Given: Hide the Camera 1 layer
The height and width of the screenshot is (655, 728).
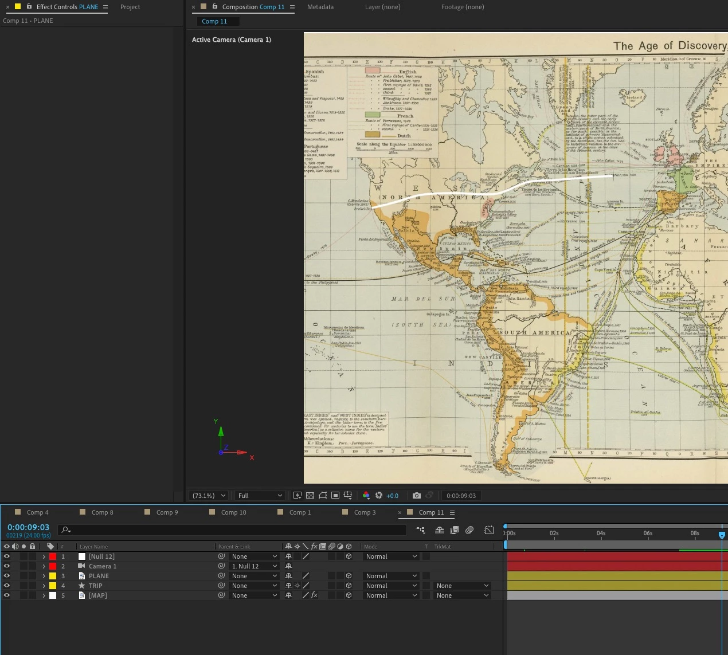Looking at the screenshot, I should (7, 566).
